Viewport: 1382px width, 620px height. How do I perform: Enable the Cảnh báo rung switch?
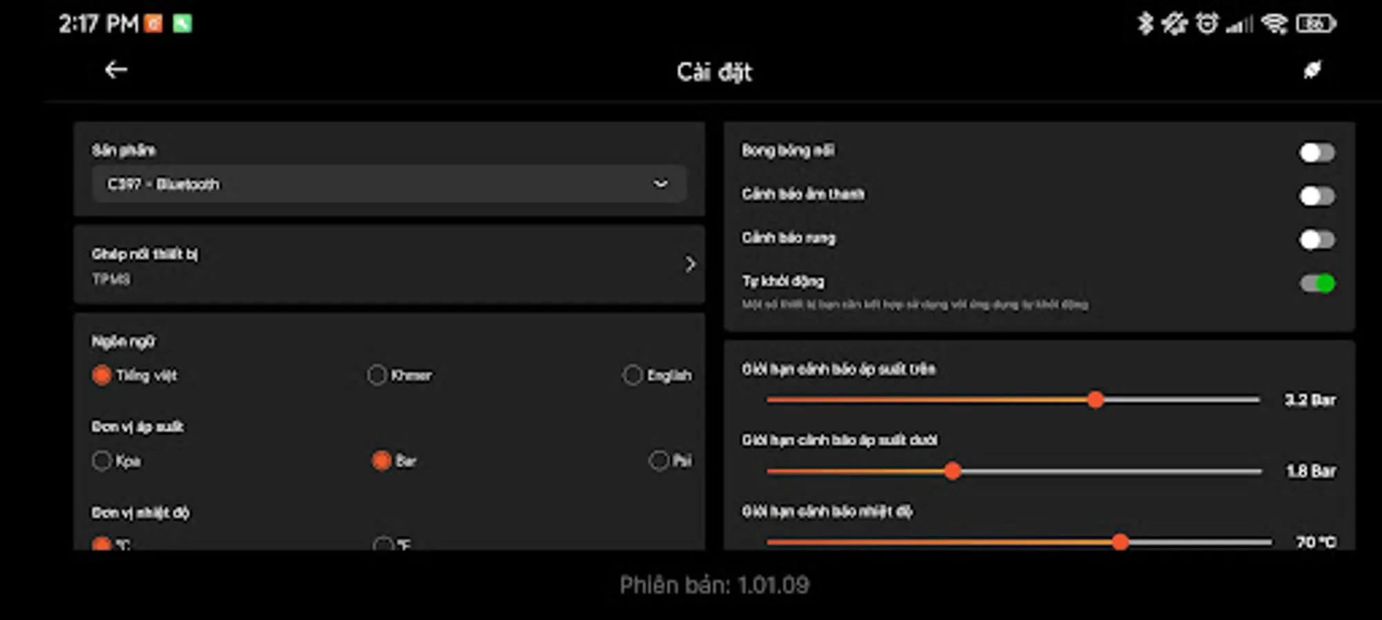click(1315, 239)
